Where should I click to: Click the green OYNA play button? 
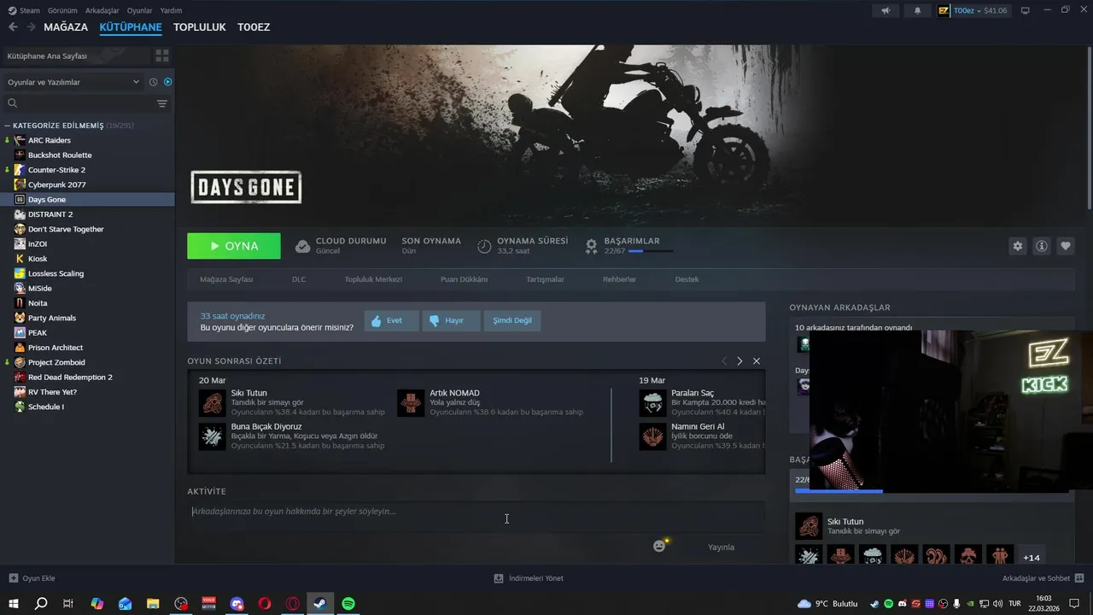(x=234, y=246)
